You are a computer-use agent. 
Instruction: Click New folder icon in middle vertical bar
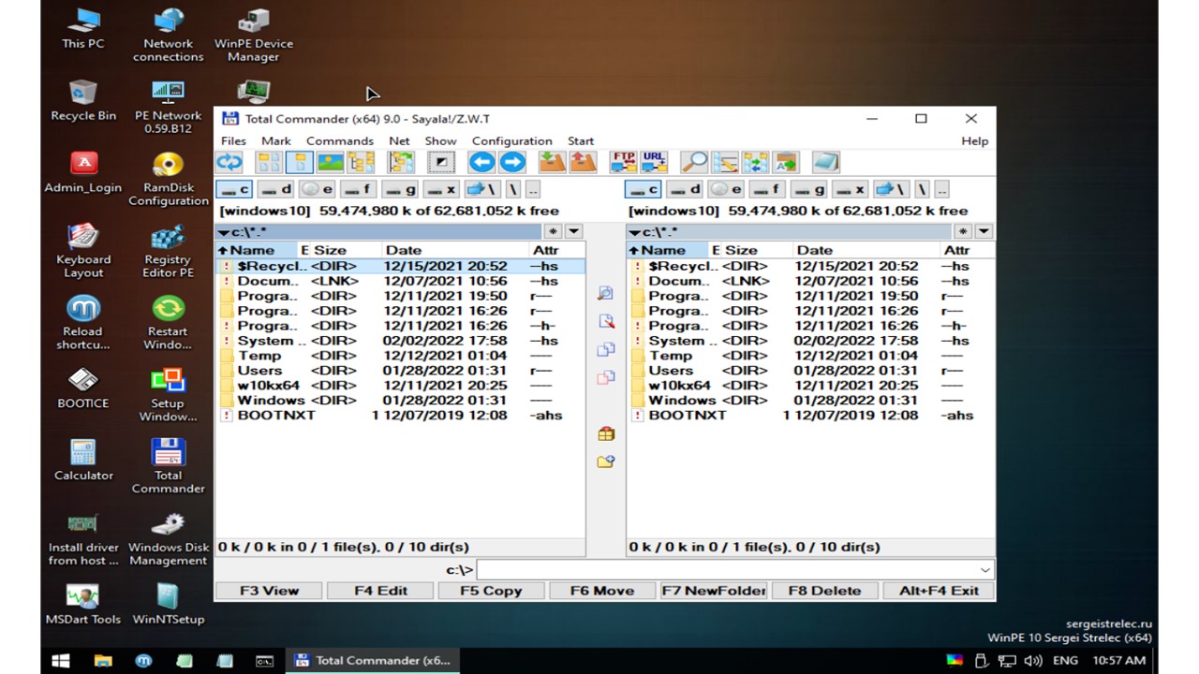click(x=606, y=462)
